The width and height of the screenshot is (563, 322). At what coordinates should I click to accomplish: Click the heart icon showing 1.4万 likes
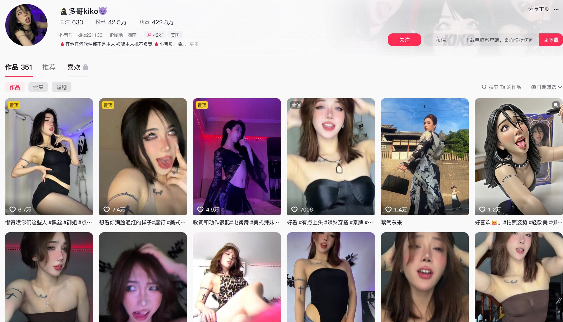(388, 209)
